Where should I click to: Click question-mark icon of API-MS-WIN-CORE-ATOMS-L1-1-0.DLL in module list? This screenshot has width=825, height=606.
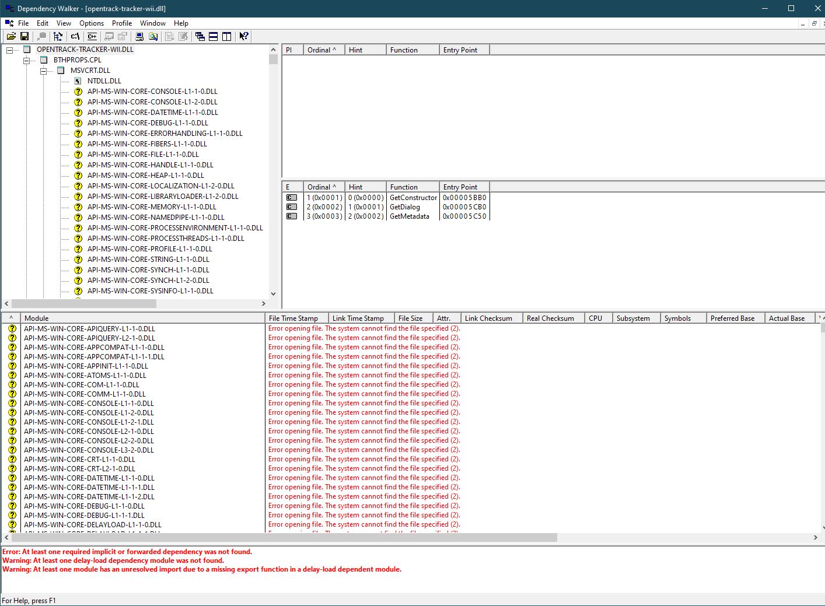pyautogui.click(x=12, y=376)
